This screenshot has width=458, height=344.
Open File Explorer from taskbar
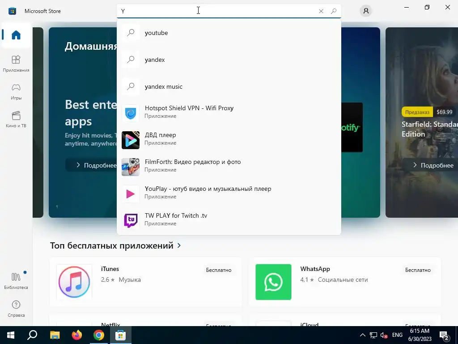coord(55,335)
